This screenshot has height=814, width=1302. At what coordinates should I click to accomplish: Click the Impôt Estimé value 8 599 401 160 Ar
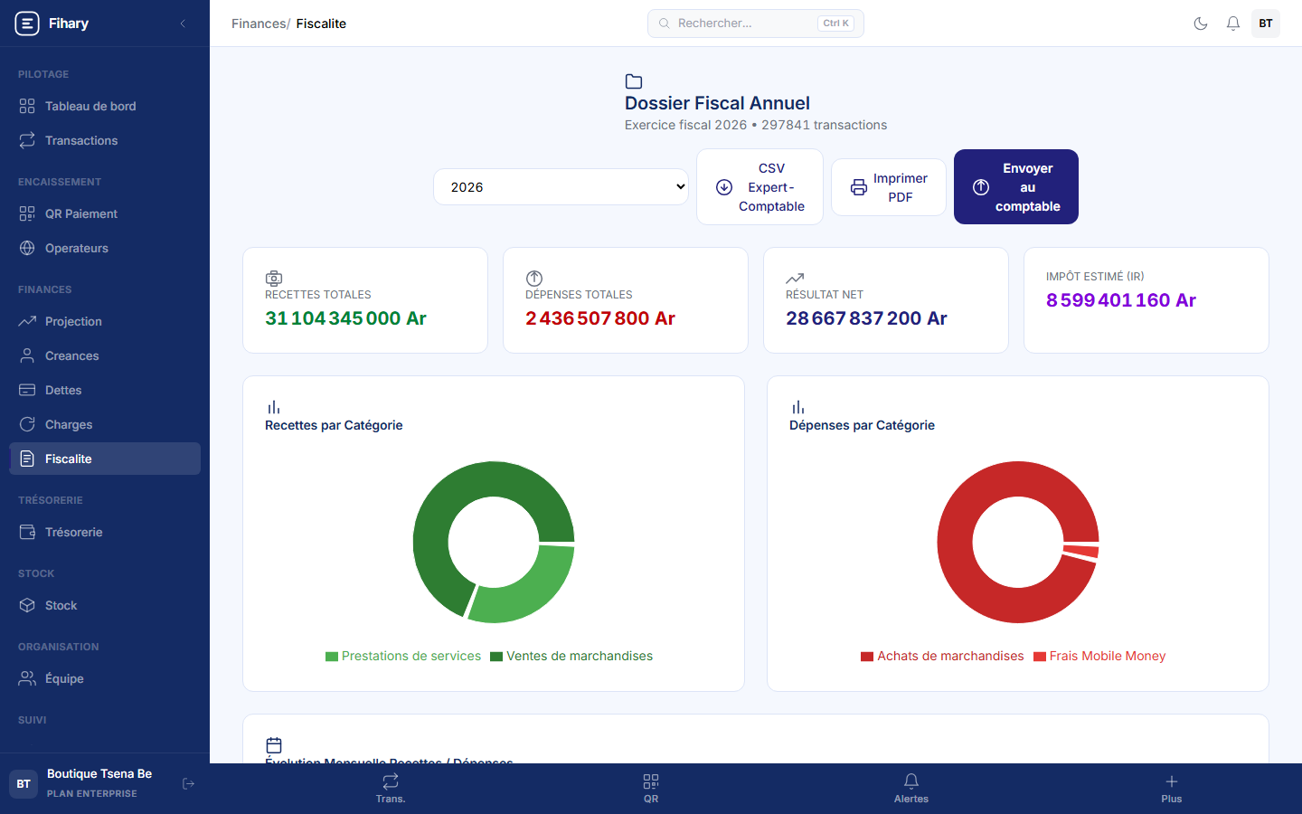(1121, 300)
